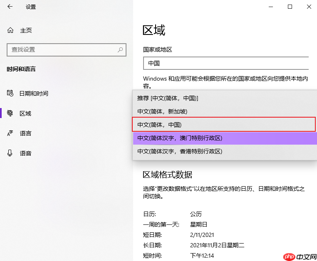The height and width of the screenshot is (261, 317).
Task: Click the 公历 calendar value
Action: tap(196, 214)
